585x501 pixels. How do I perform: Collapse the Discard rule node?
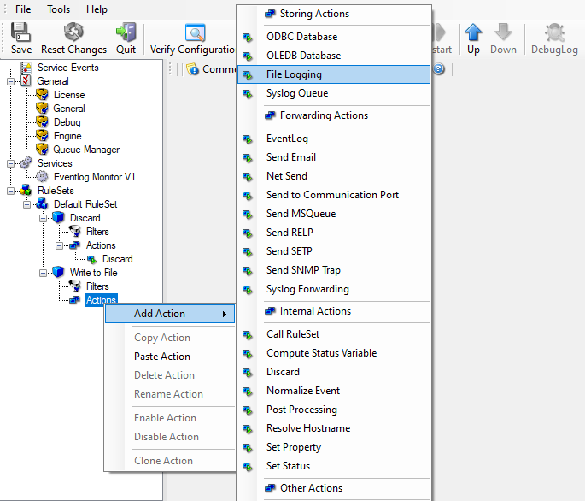pos(43,218)
